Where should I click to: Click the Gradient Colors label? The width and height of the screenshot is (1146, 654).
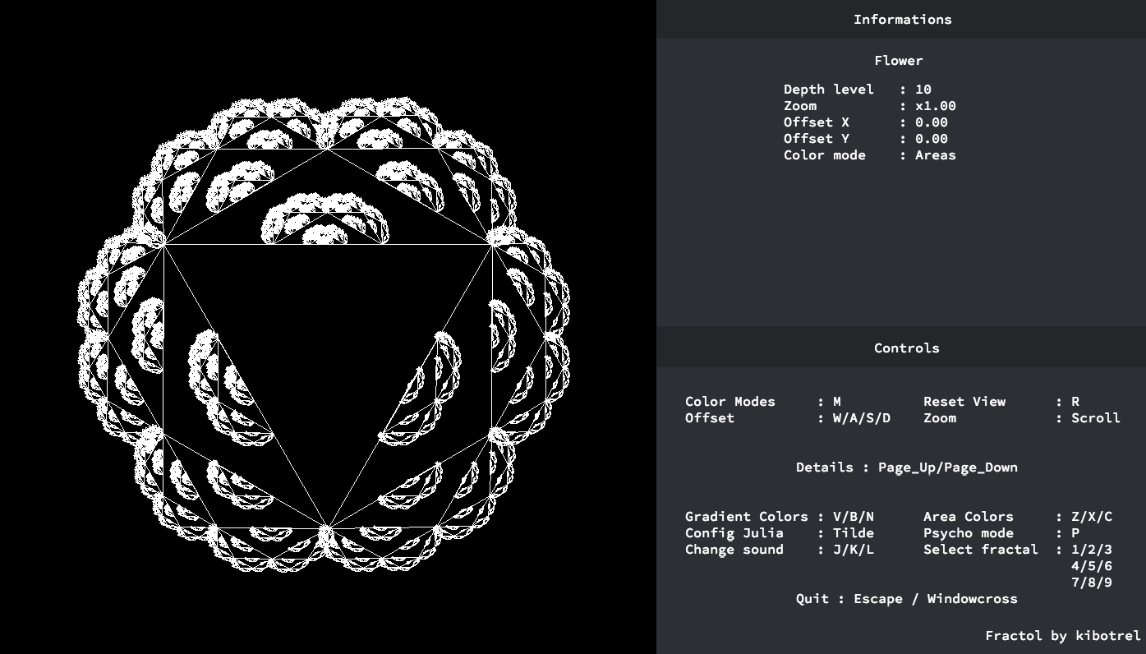tap(747, 516)
